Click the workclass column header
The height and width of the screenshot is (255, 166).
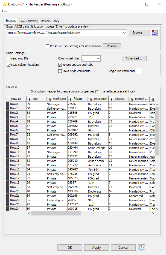point(57,99)
